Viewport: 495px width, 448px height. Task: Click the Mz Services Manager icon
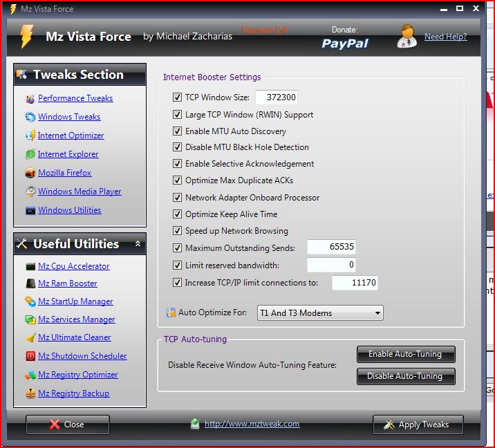click(30, 319)
